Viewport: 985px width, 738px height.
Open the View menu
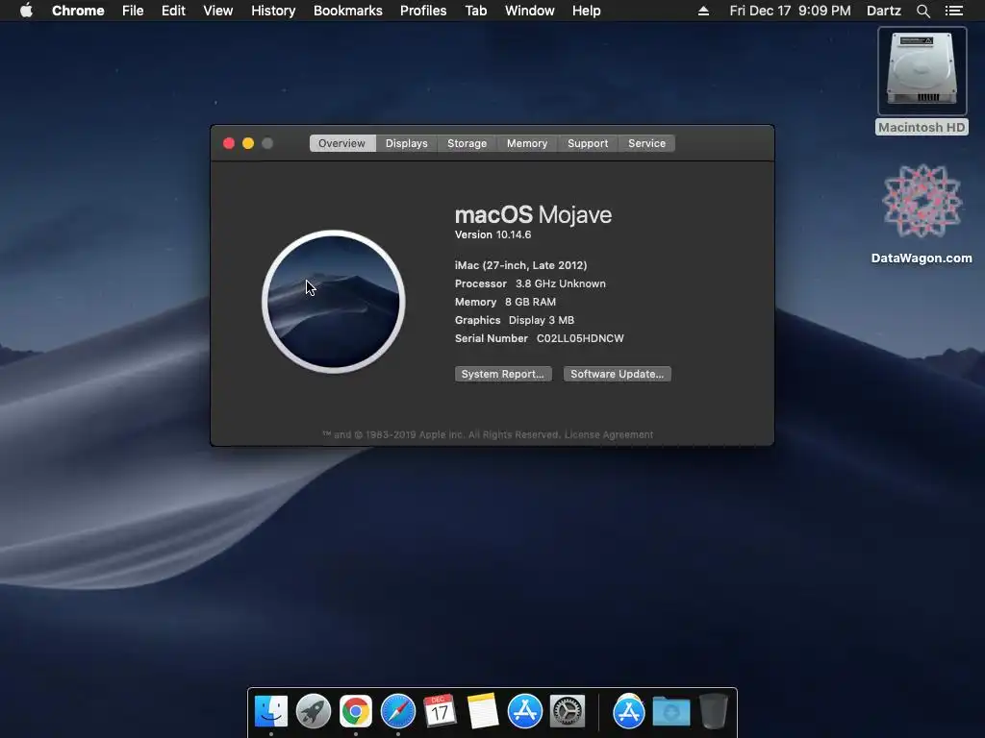(x=218, y=11)
